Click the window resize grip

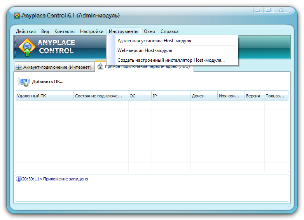(x=289, y=206)
